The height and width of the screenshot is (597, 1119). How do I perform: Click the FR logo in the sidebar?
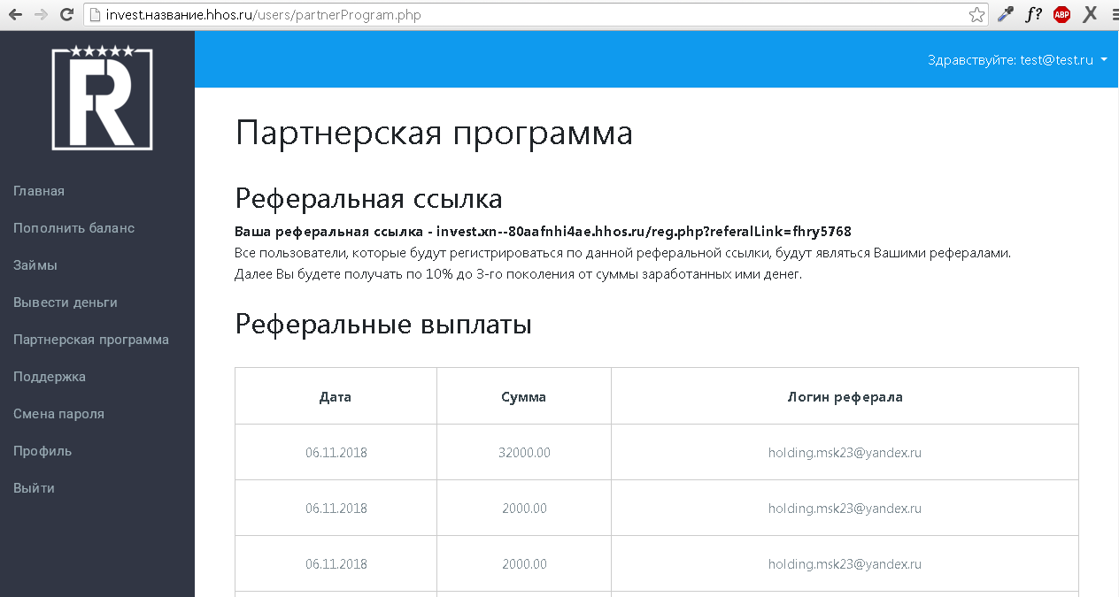103,97
